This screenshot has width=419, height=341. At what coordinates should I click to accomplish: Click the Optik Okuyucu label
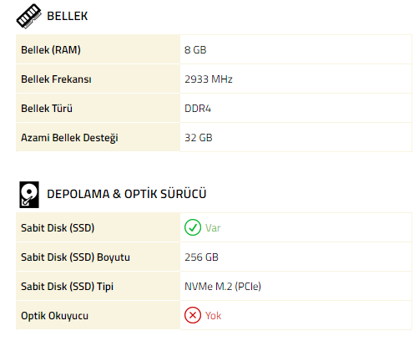[x=54, y=316]
